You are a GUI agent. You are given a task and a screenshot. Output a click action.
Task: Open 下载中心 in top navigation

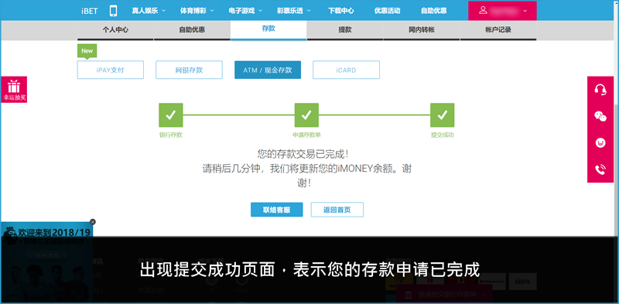[341, 11]
